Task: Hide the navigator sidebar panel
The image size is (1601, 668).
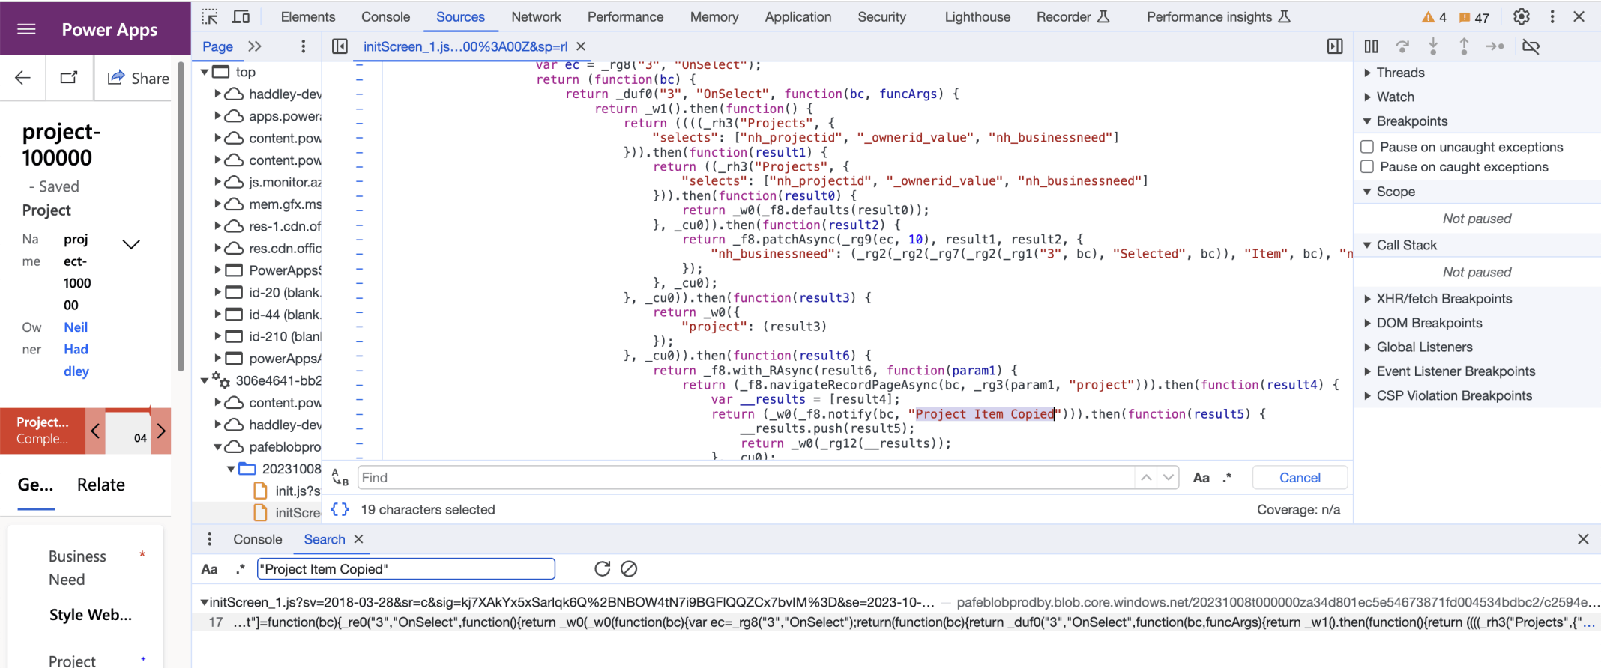Action: (x=340, y=46)
